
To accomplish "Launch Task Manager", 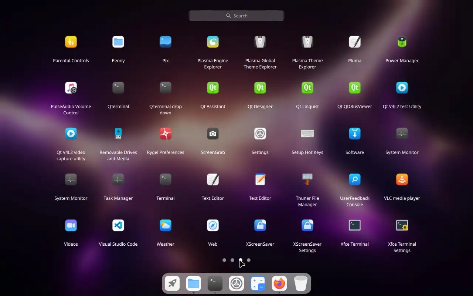I will [x=118, y=179].
